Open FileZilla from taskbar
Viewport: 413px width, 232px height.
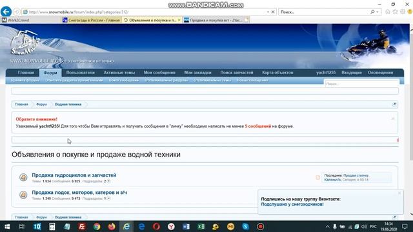(82, 226)
